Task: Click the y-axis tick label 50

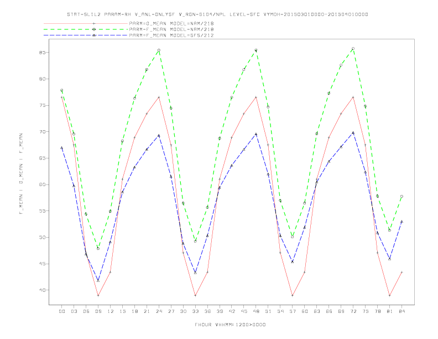Action: pyautogui.click(x=43, y=238)
